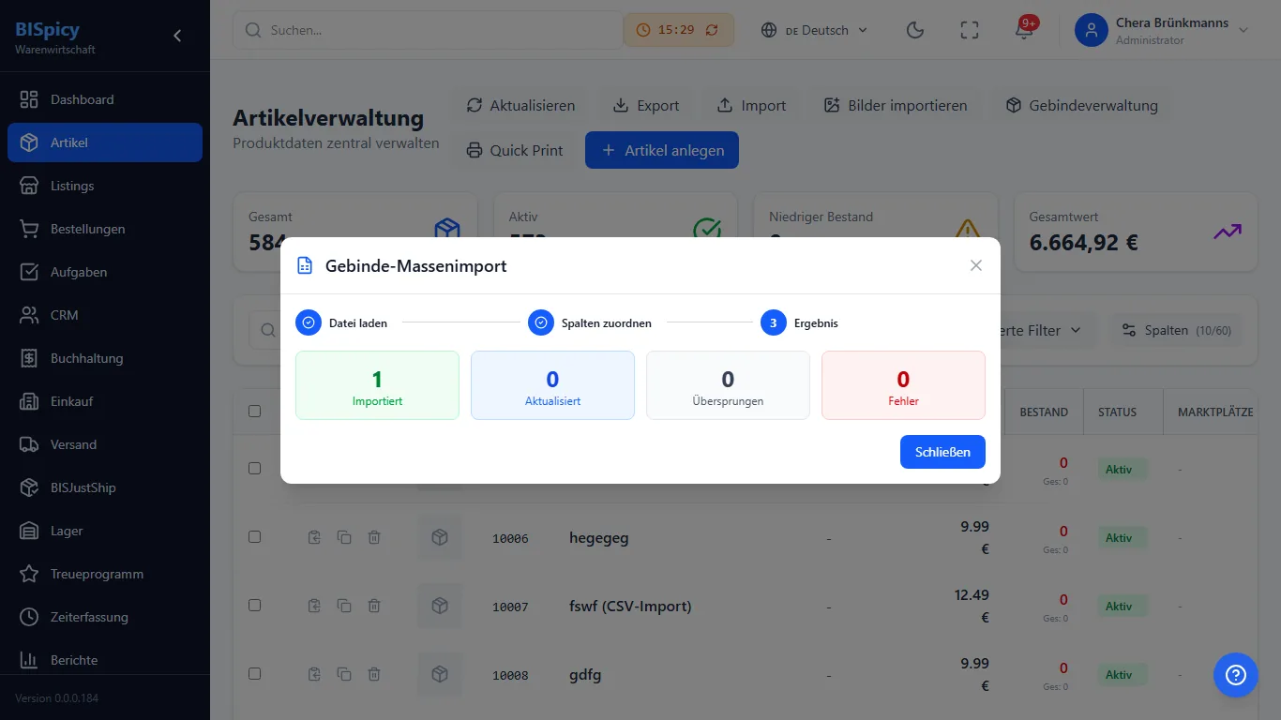
Task: Click the Berichte chart icon
Action: coord(29,660)
